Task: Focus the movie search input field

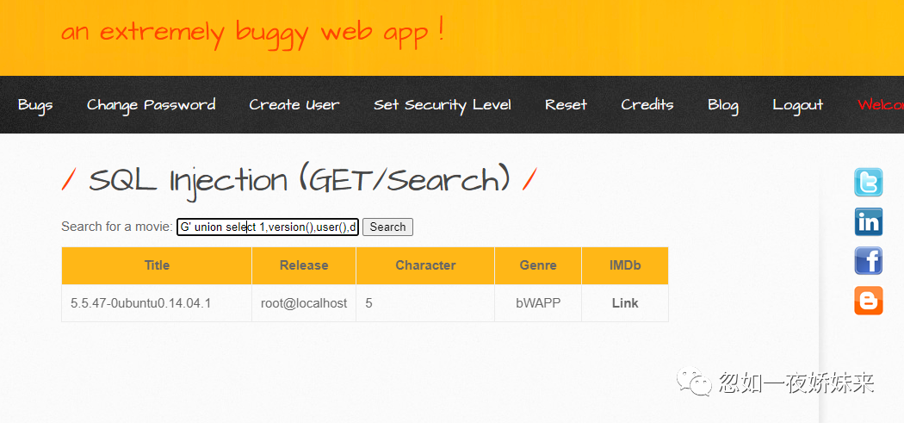Action: pos(268,227)
